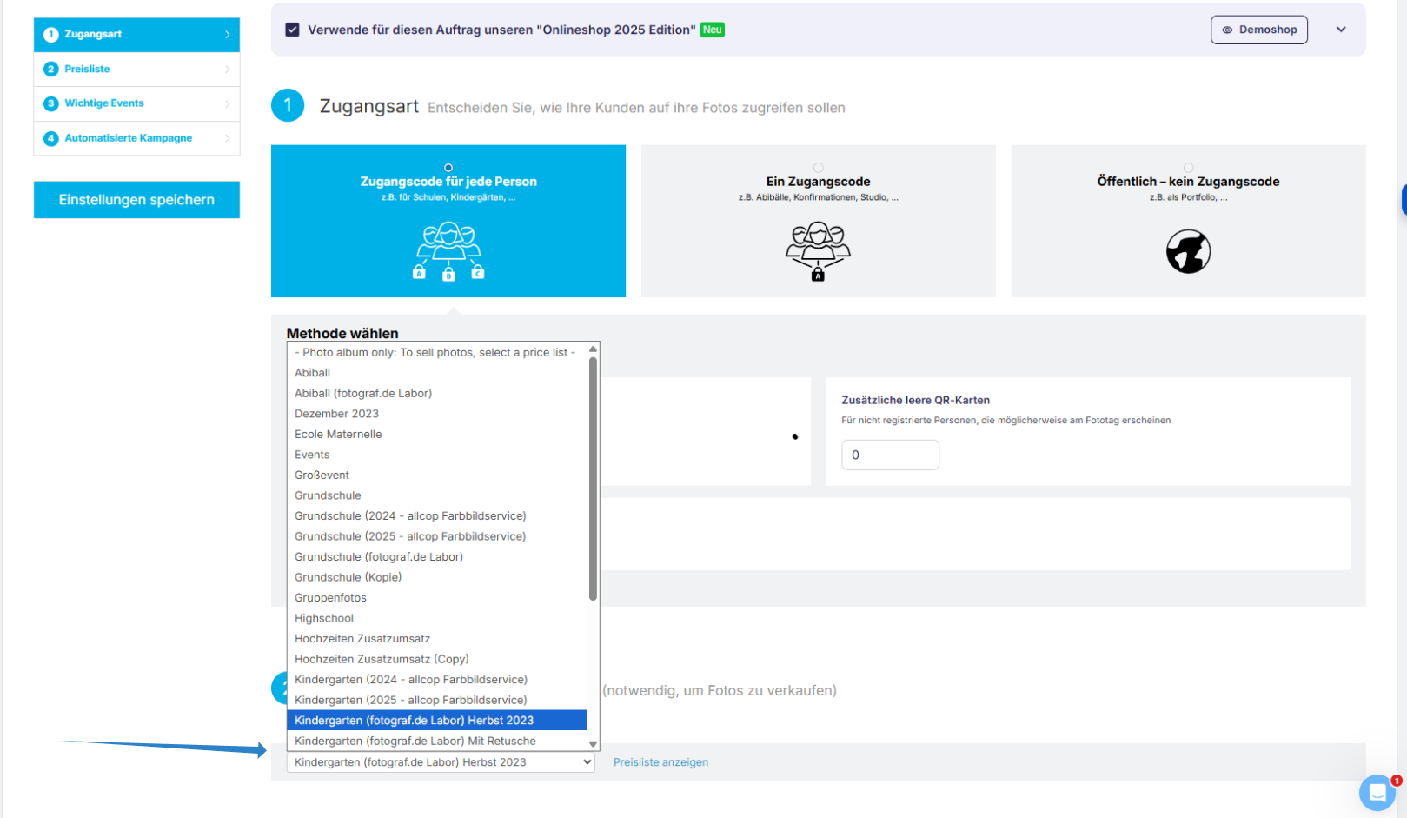Choose Dezember 2023 from the list
This screenshot has width=1407, height=818.
click(x=437, y=414)
